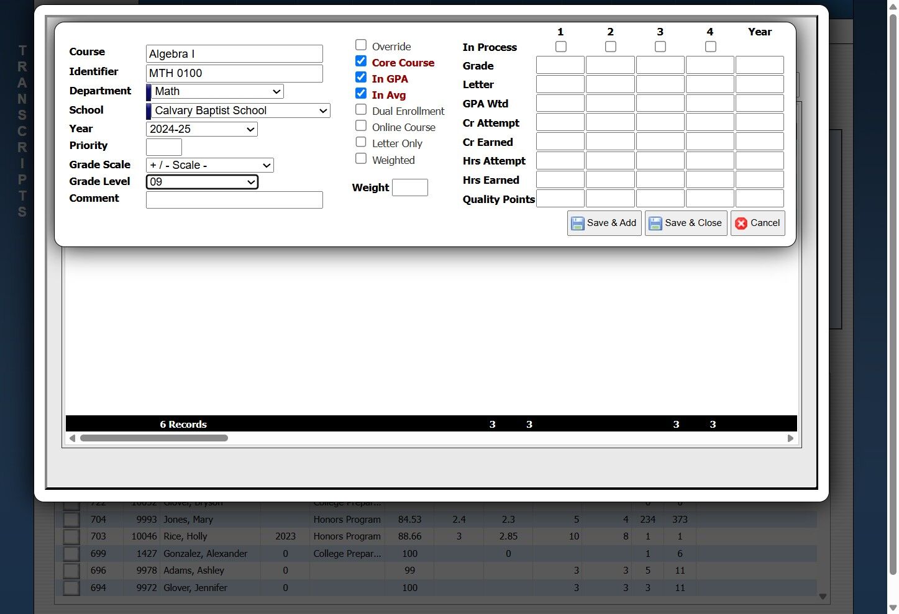
Task: Click the floppy disk icon on Save & Close
Action: coord(655,223)
